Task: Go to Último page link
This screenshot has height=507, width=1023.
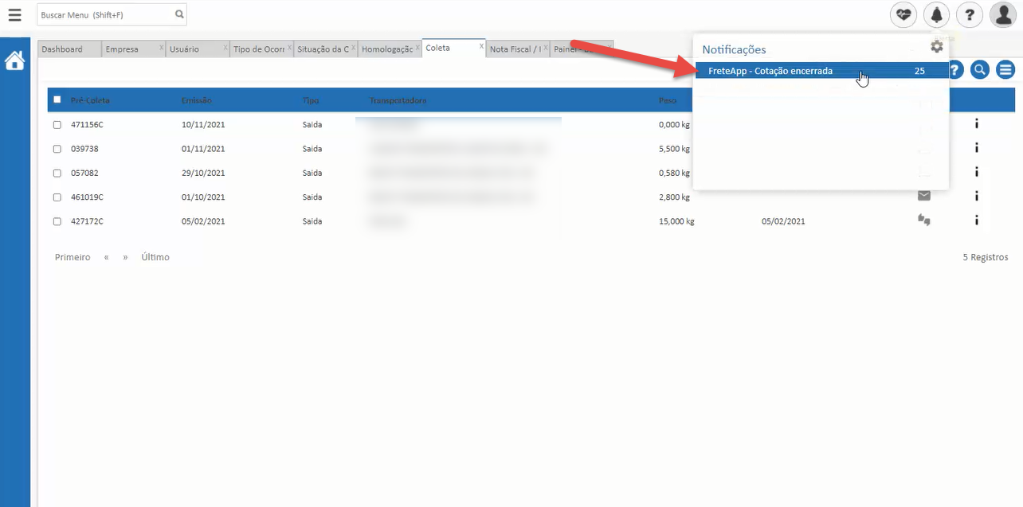Action: click(155, 257)
